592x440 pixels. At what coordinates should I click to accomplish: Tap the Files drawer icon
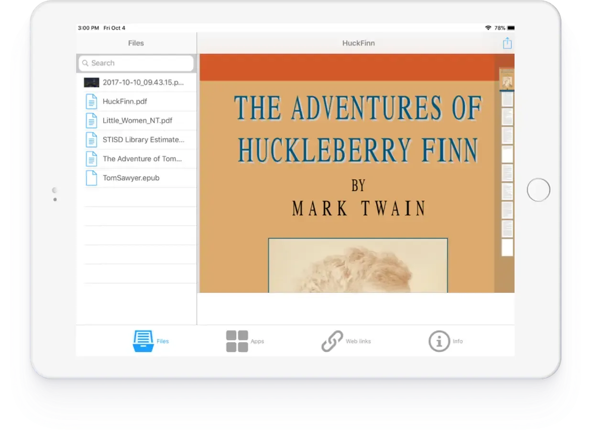point(143,341)
